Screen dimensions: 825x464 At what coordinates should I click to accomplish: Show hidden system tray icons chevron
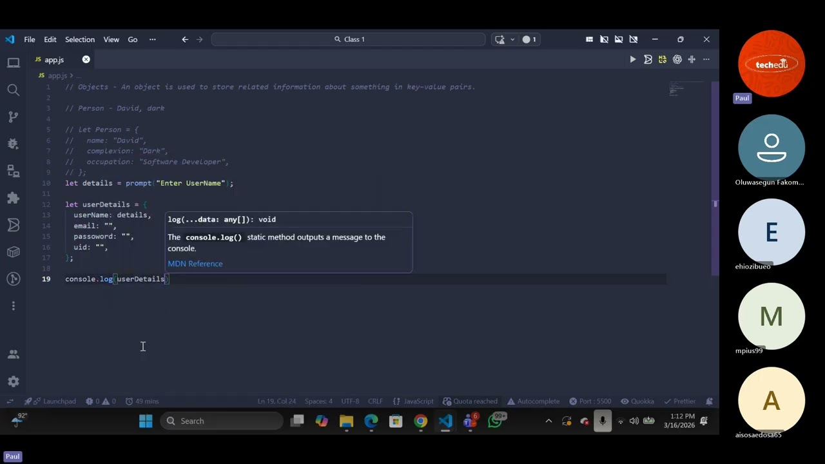pyautogui.click(x=548, y=421)
